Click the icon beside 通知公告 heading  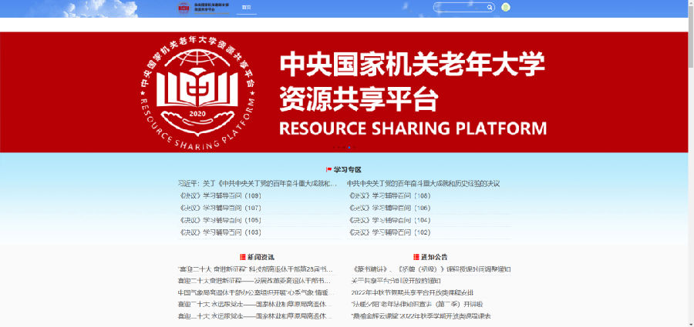(416, 257)
